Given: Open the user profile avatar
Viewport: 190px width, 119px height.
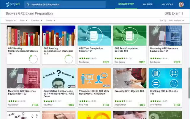Looking at the screenshot, I should click(181, 4).
